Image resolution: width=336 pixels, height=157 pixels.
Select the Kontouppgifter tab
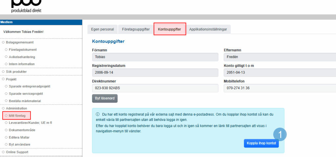pyautogui.click(x=169, y=29)
